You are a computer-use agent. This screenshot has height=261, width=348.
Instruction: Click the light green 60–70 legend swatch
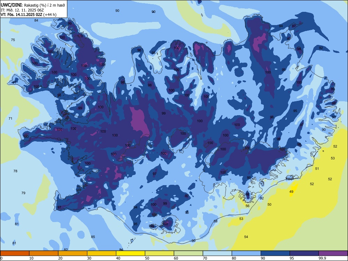coord(188,253)
